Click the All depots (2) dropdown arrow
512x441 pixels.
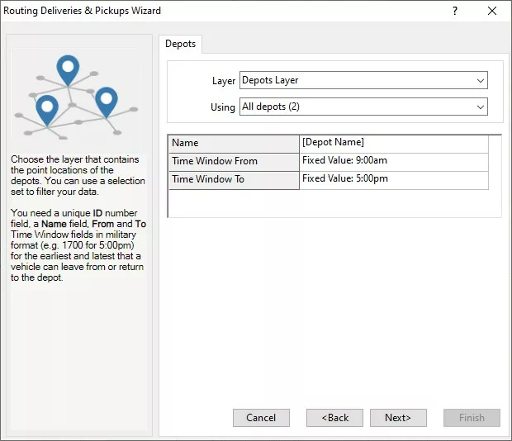pyautogui.click(x=481, y=107)
